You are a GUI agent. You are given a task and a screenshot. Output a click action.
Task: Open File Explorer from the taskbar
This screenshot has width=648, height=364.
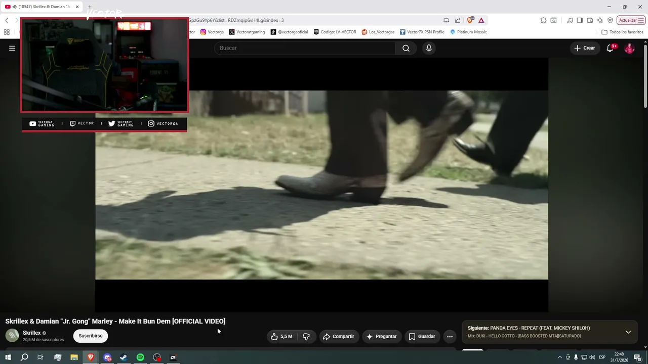(74, 357)
